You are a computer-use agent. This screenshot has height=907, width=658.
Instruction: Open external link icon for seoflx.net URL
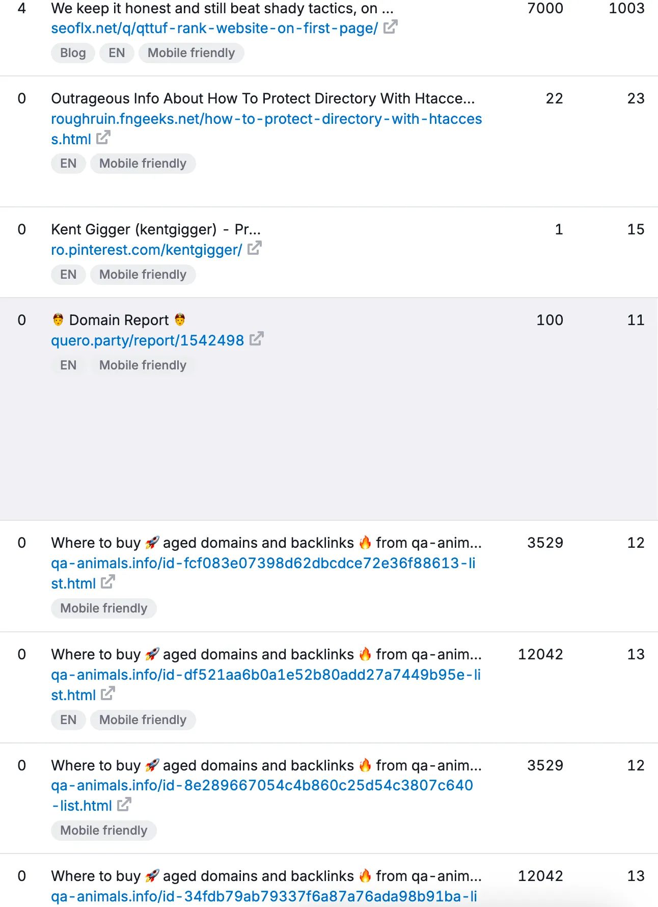coord(390,27)
